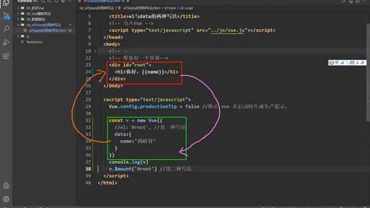Open the Source Control view
The image size is (370, 208).
[6, 16]
